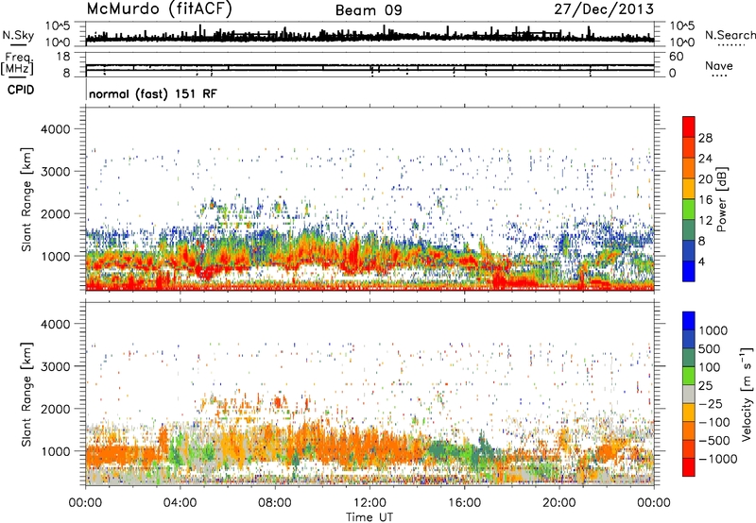Click the "Velocity [m s-1]" colorbar title
Screen dimensions: 756x523
747,394
